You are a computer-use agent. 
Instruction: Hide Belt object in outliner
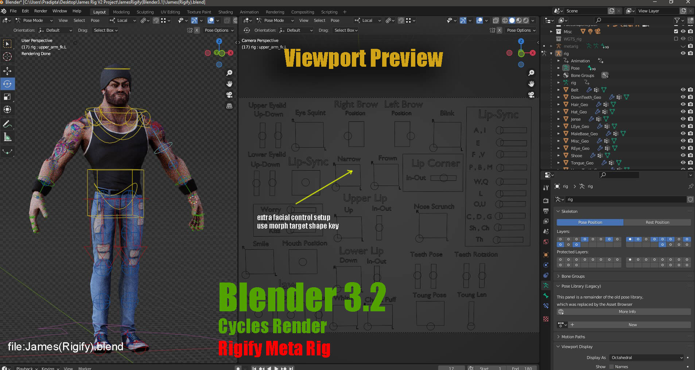(x=683, y=90)
